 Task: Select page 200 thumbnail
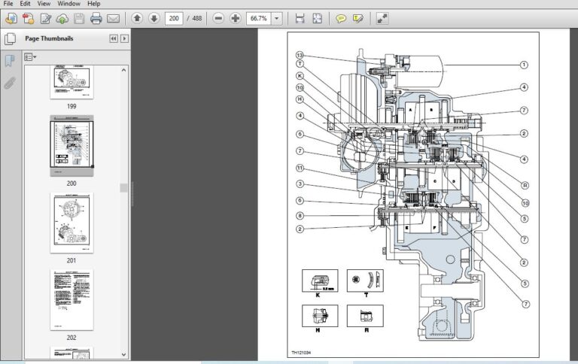point(72,146)
